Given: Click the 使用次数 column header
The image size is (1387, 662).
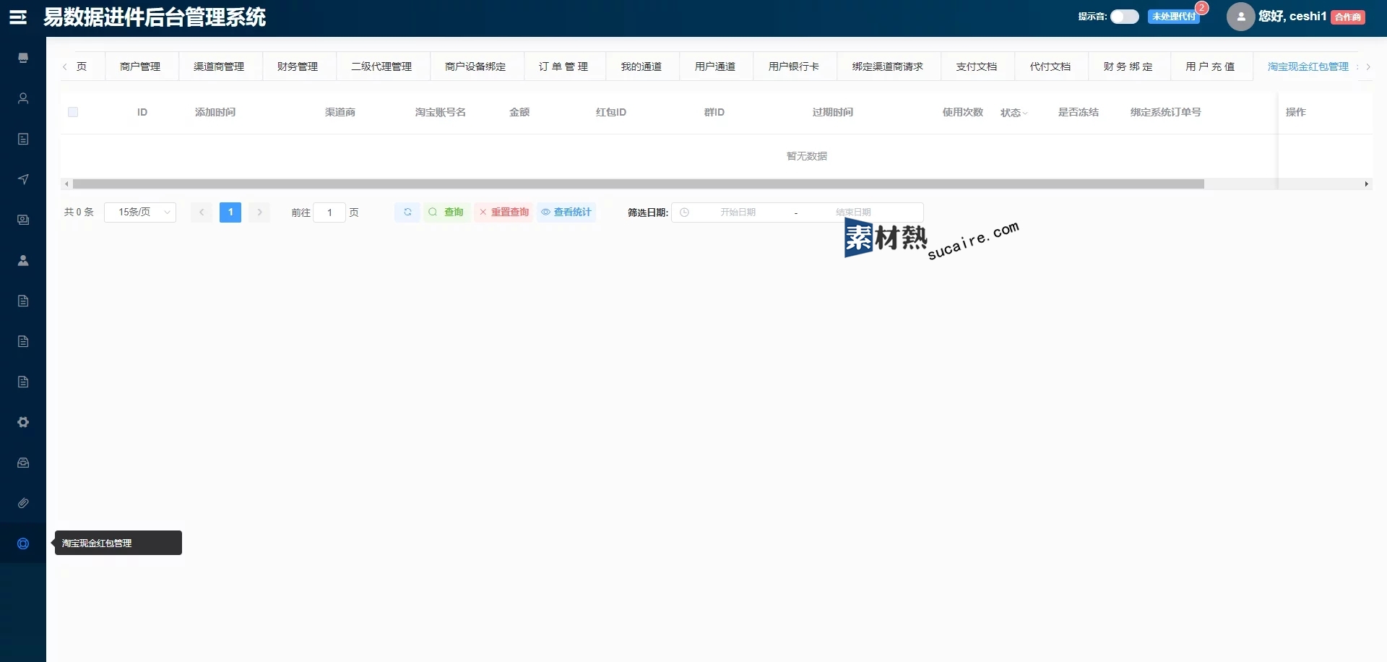Looking at the screenshot, I should pyautogui.click(x=963, y=112).
